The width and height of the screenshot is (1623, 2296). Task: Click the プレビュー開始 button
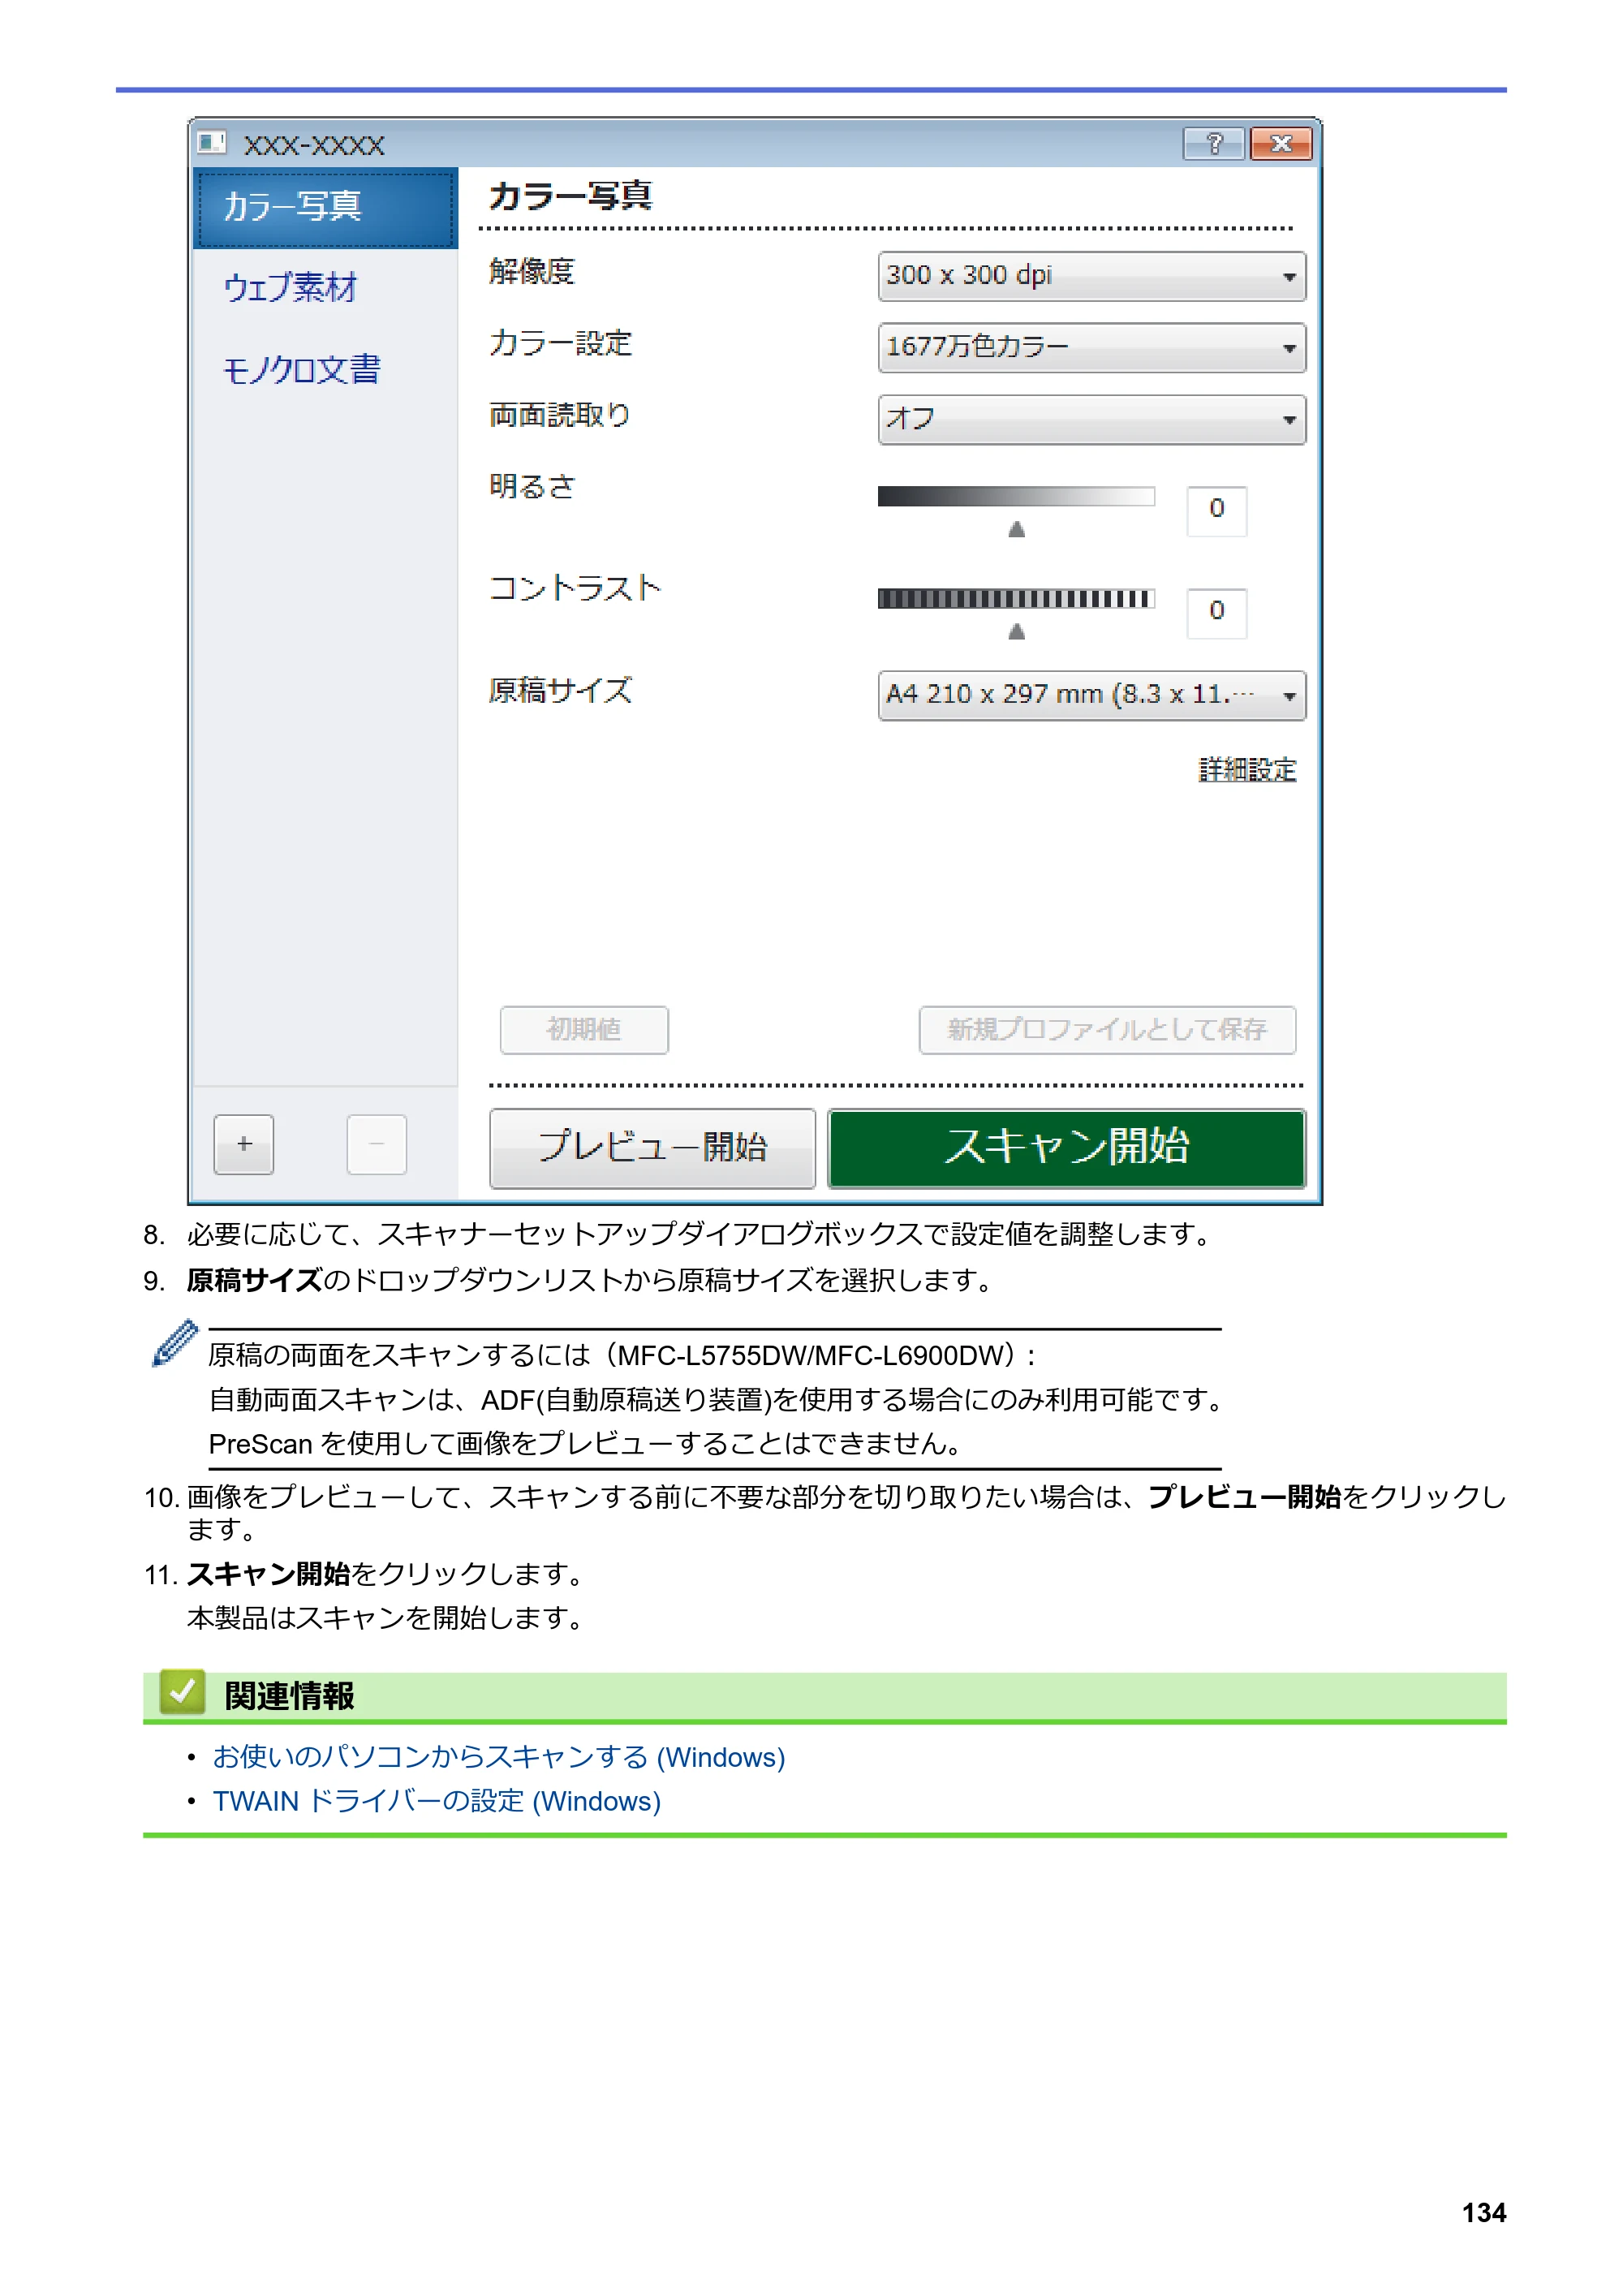coord(653,1148)
